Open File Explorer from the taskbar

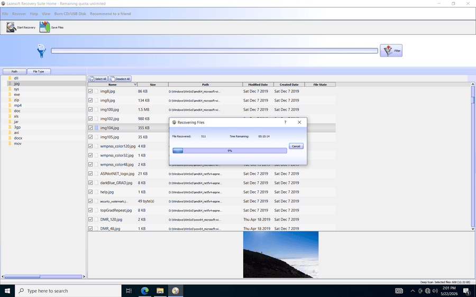[160, 291]
